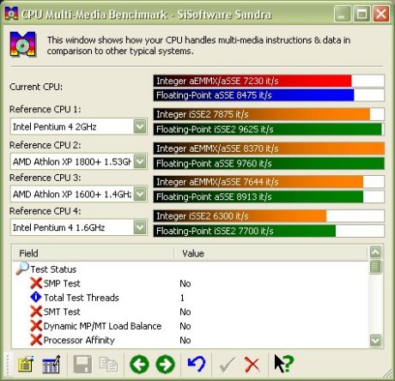Open Reference CPU 3 dropdown arrow
The width and height of the screenshot is (395, 381).
tap(140, 195)
